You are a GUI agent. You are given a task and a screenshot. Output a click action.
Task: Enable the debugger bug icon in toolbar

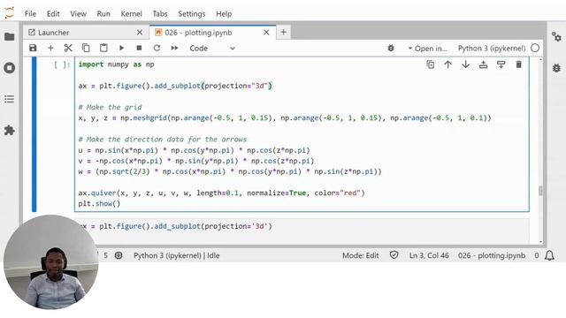(x=391, y=48)
